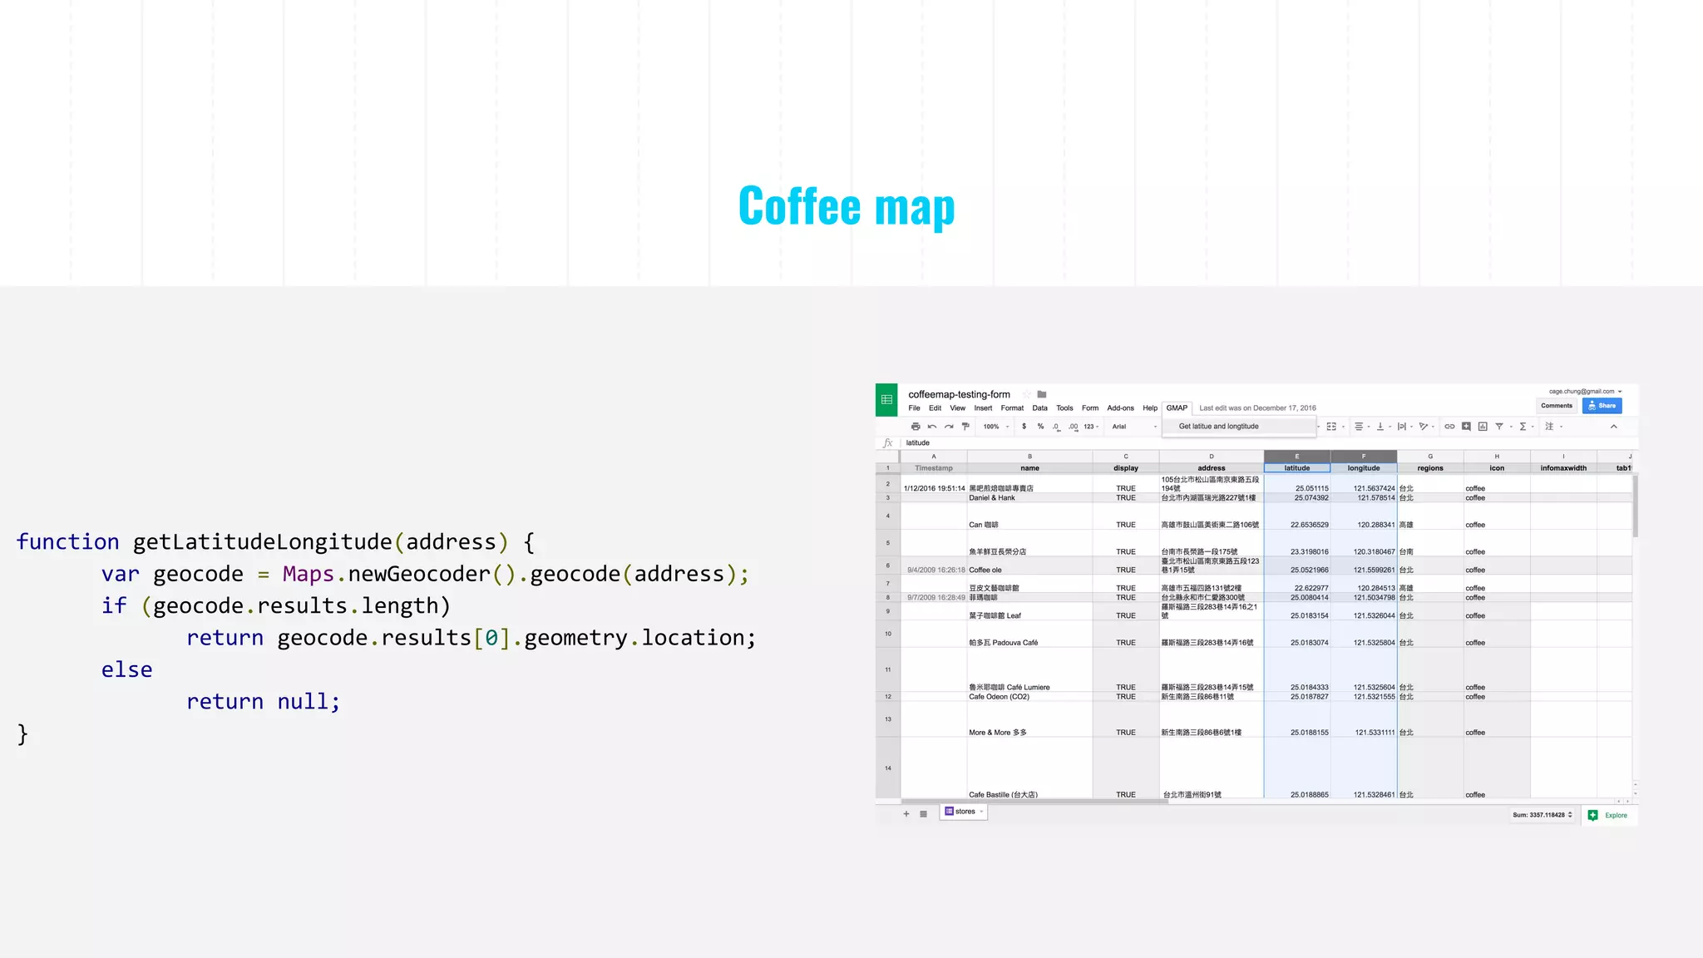Click the Undo icon
This screenshot has height=958, width=1703.
click(932, 427)
